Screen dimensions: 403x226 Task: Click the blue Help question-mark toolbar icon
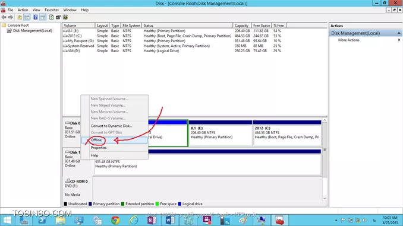[x=36, y=17]
